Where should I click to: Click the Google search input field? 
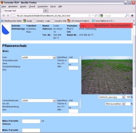114,16
